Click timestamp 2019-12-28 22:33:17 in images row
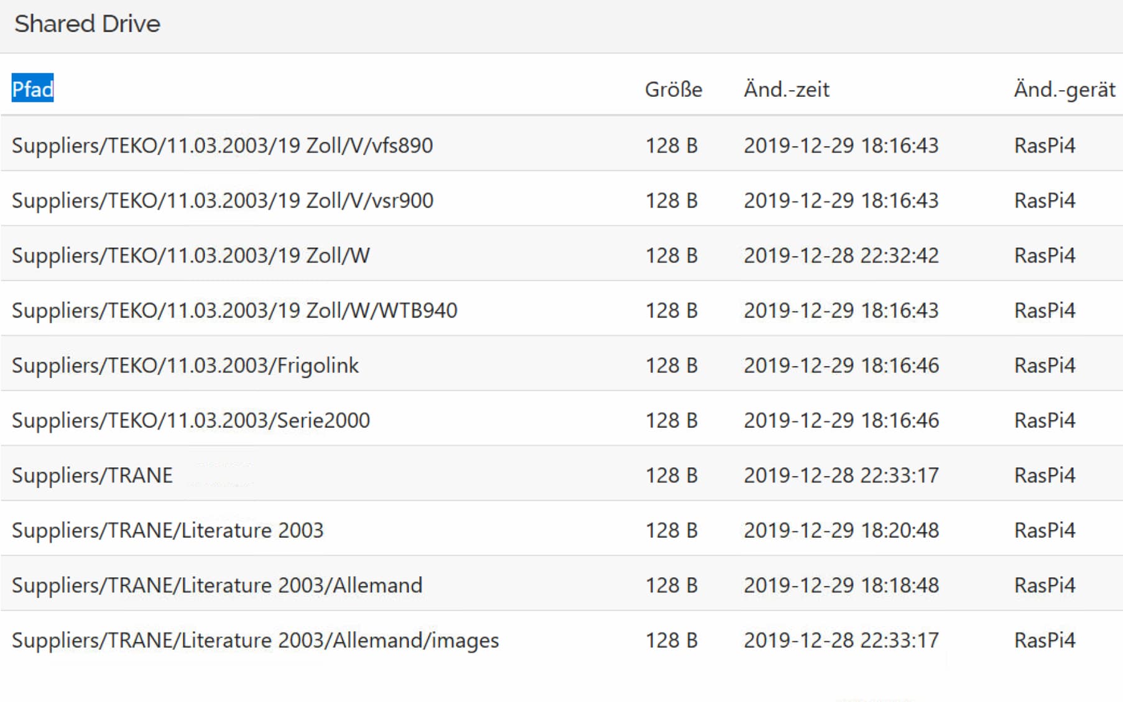This screenshot has width=1123, height=702. click(841, 640)
